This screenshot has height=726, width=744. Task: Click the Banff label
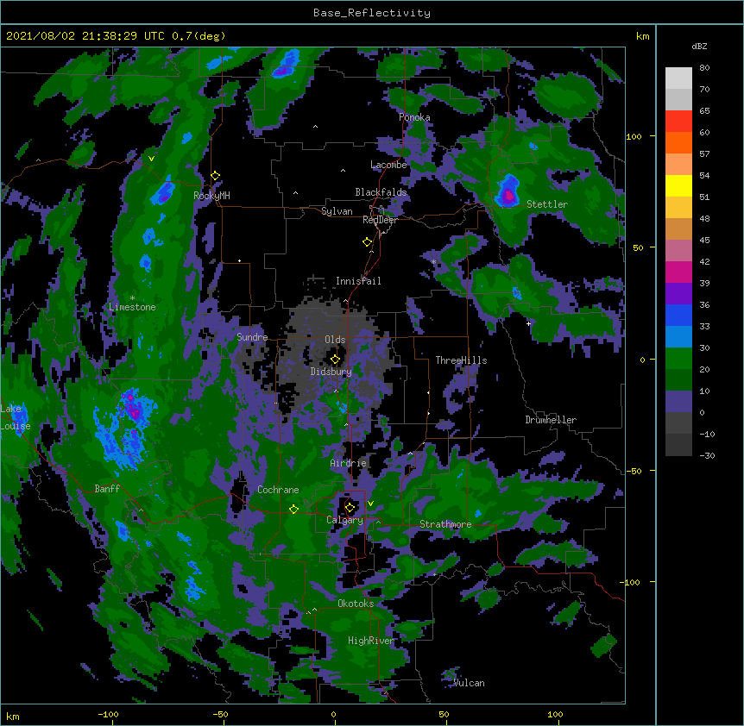[107, 489]
